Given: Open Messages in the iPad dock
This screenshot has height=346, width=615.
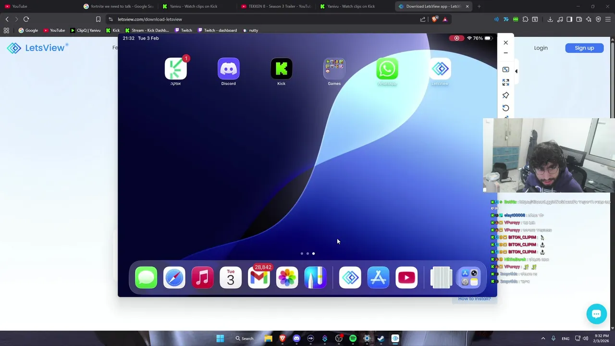Looking at the screenshot, I should (146, 278).
